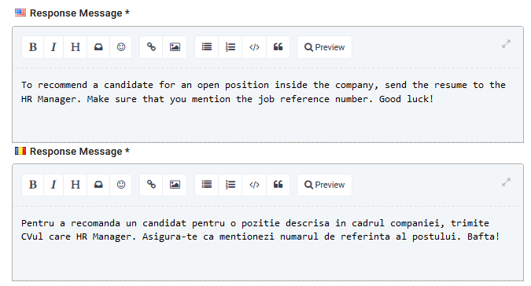
Task: Insert code block in English response editor
Action: click(254, 47)
